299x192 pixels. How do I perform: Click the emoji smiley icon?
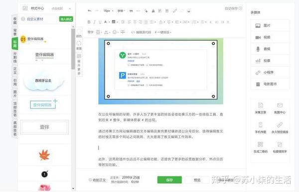[115, 32]
